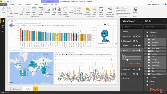Image resolution: width=167 pixels, height=94 pixels.
Task: Open the Data / Drill tab
Action: [54, 4]
